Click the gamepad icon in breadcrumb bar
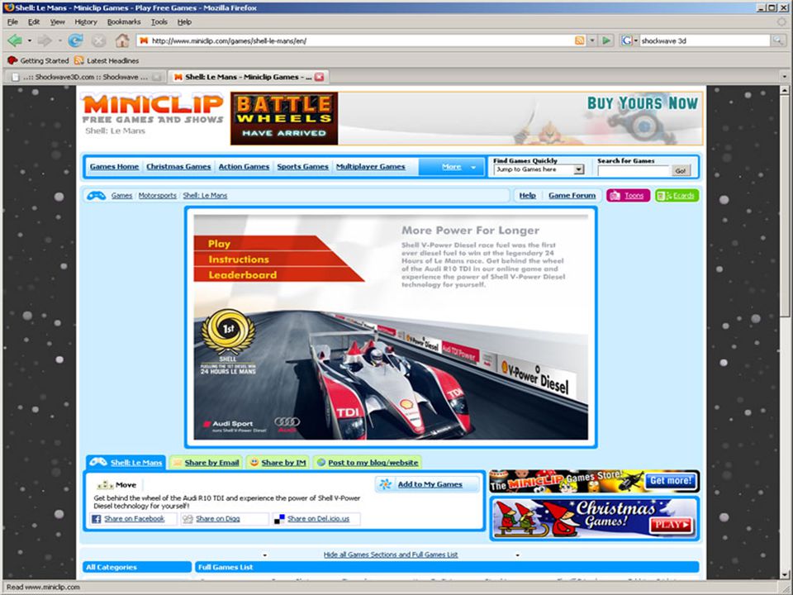The image size is (793, 595). point(96,195)
